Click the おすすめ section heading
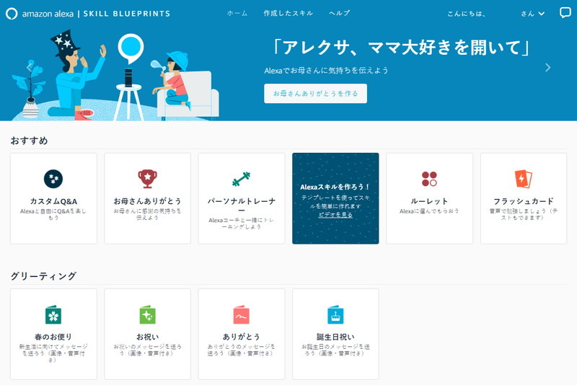Viewport: 577px width, 385px height. point(29,141)
